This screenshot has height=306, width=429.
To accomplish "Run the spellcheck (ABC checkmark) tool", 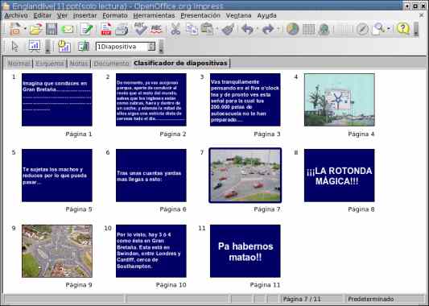I will click(141, 29).
